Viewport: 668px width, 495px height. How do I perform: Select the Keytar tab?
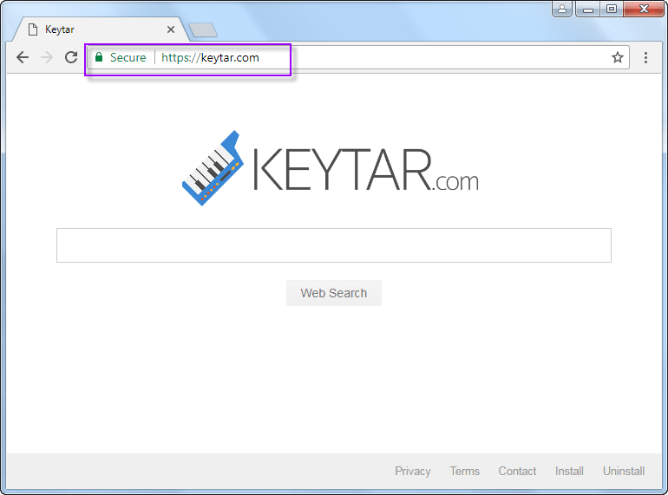[x=95, y=29]
